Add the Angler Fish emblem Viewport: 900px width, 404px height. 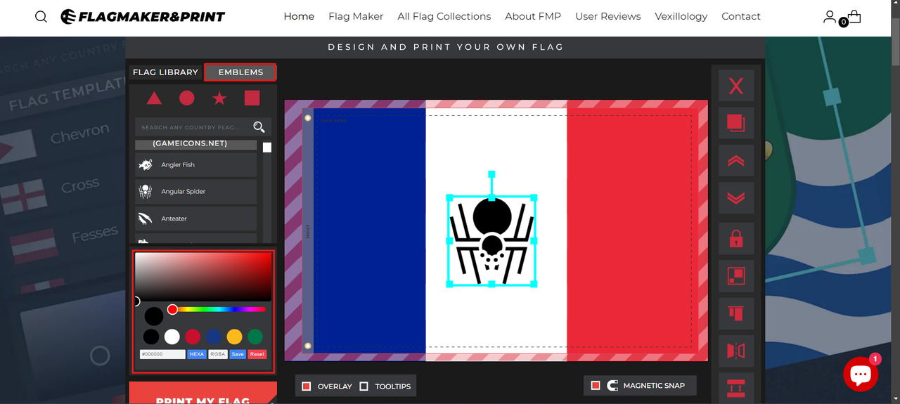(x=196, y=164)
